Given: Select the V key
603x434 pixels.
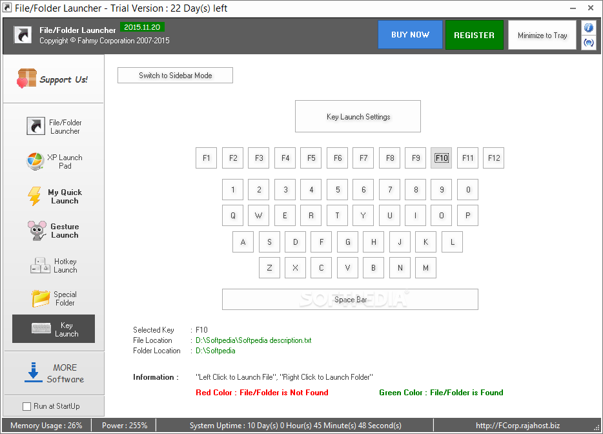Looking at the screenshot, I should tap(347, 268).
